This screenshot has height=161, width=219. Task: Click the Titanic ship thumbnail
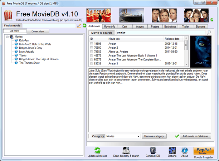[132, 15]
